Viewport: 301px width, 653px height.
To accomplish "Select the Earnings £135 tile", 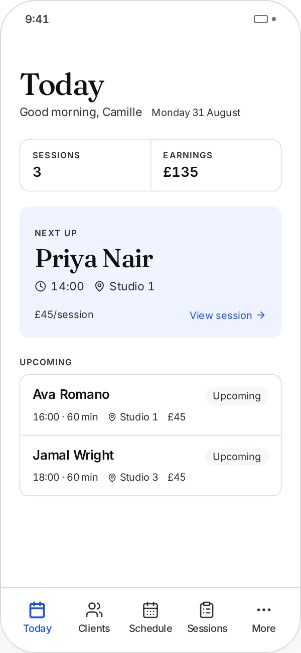I will click(216, 165).
